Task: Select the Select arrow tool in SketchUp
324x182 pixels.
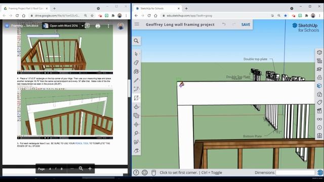Action: [136, 54]
